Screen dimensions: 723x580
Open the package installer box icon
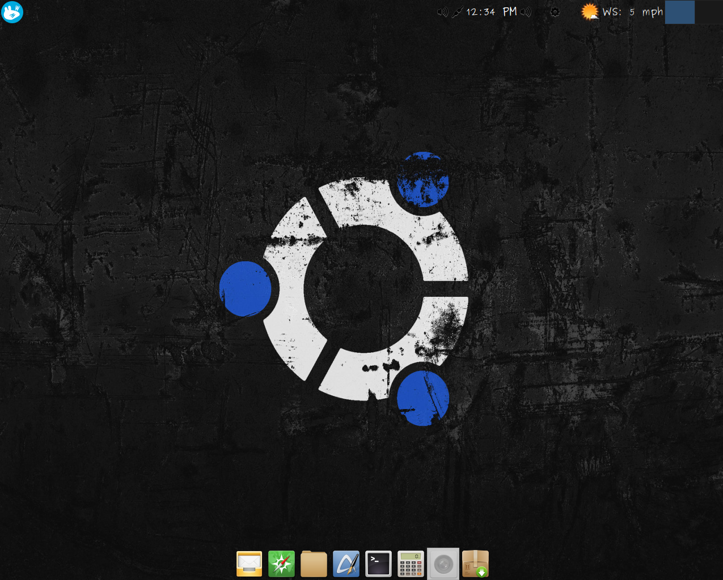point(475,564)
